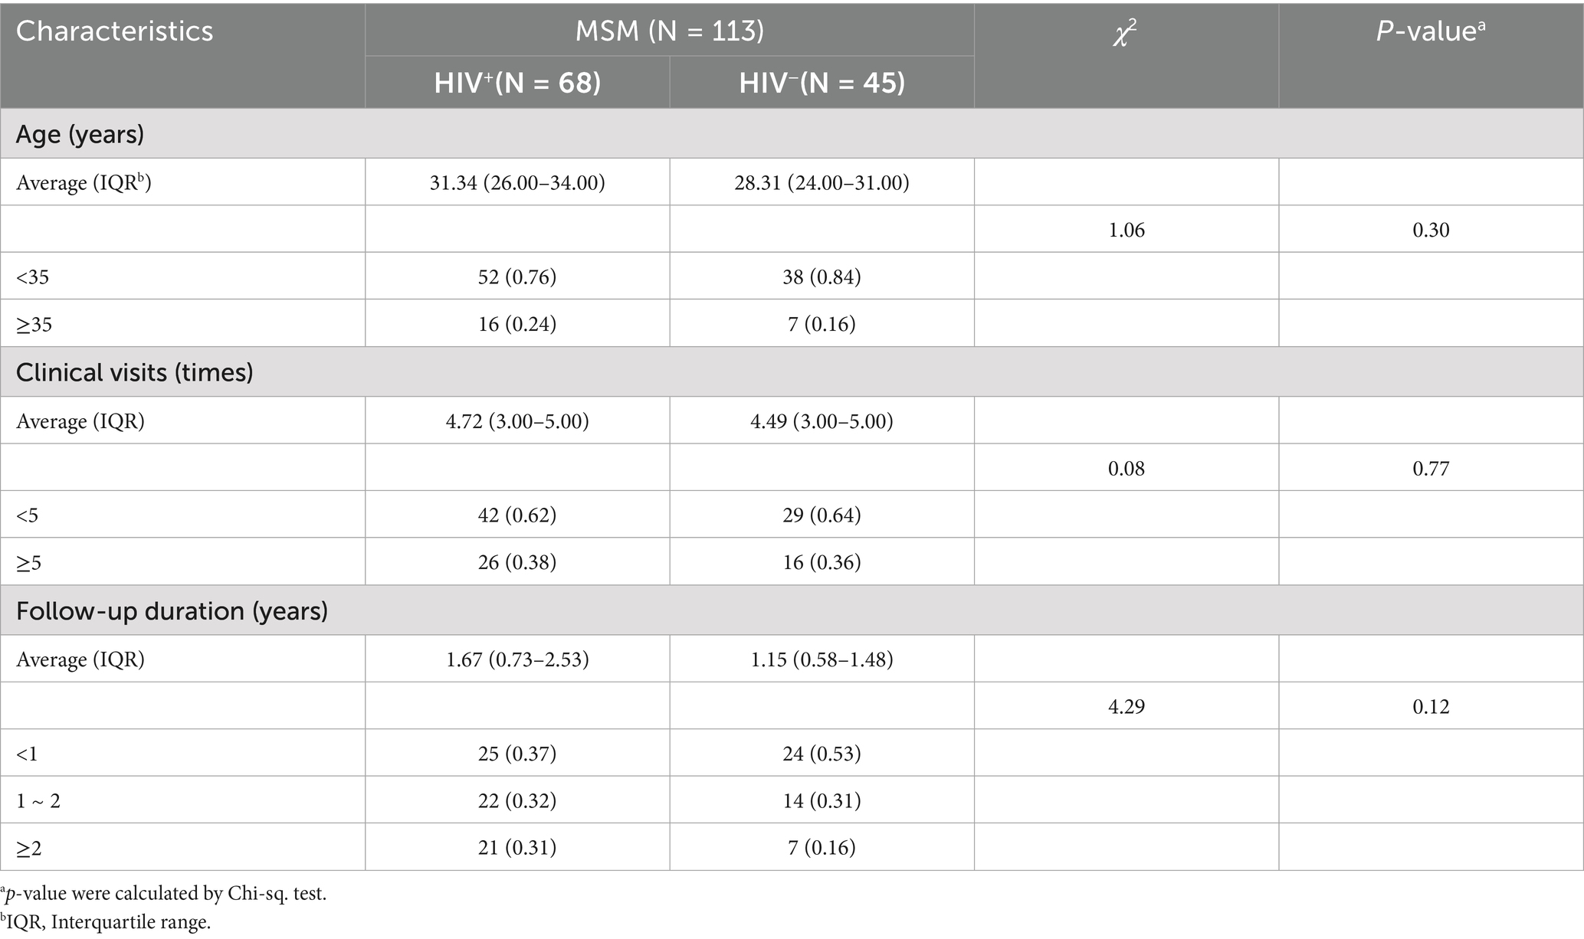Screen dimensions: 1584x939
Task: Click the P-value 0.77
Action: (x=1430, y=469)
